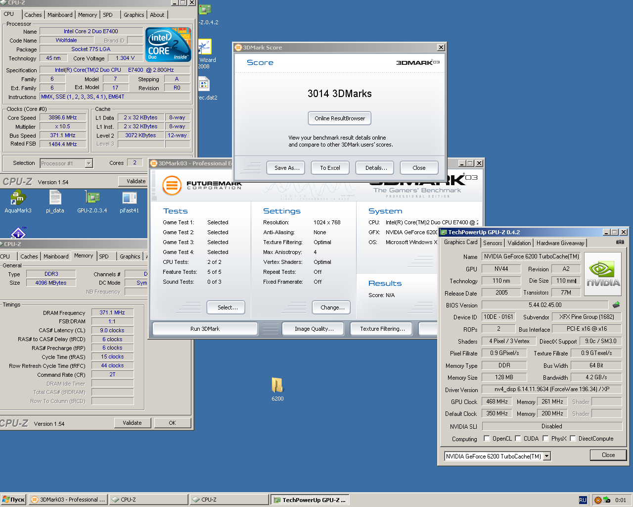Open the AquaMark3 desktop shortcut
This screenshot has height=507, width=633.
[18, 202]
